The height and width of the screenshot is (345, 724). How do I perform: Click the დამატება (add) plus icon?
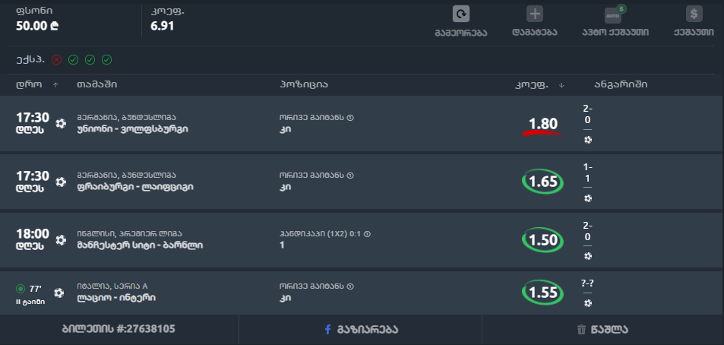pyautogui.click(x=535, y=14)
